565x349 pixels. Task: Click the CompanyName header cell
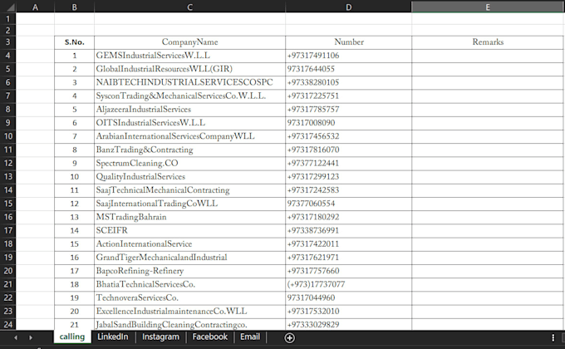(x=189, y=42)
